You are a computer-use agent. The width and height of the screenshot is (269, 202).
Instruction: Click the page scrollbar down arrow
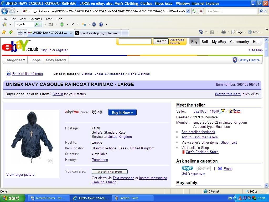266,185
